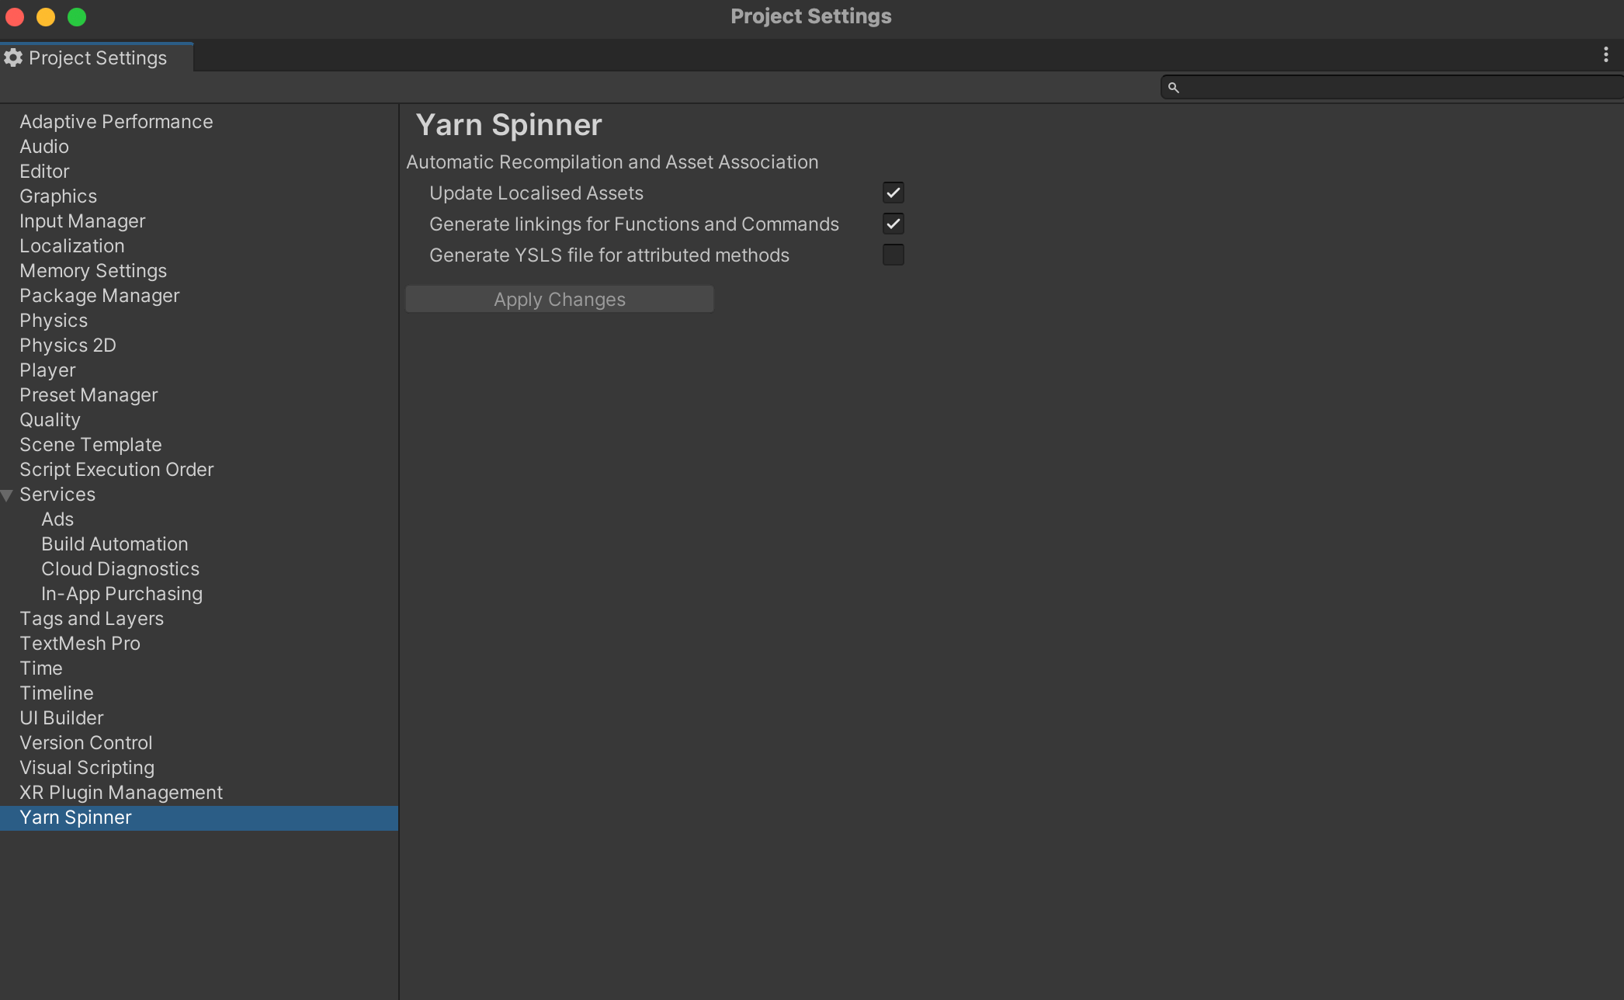Screen dimensions: 1624x1000
Task: Select Player settings
Action: 48,370
